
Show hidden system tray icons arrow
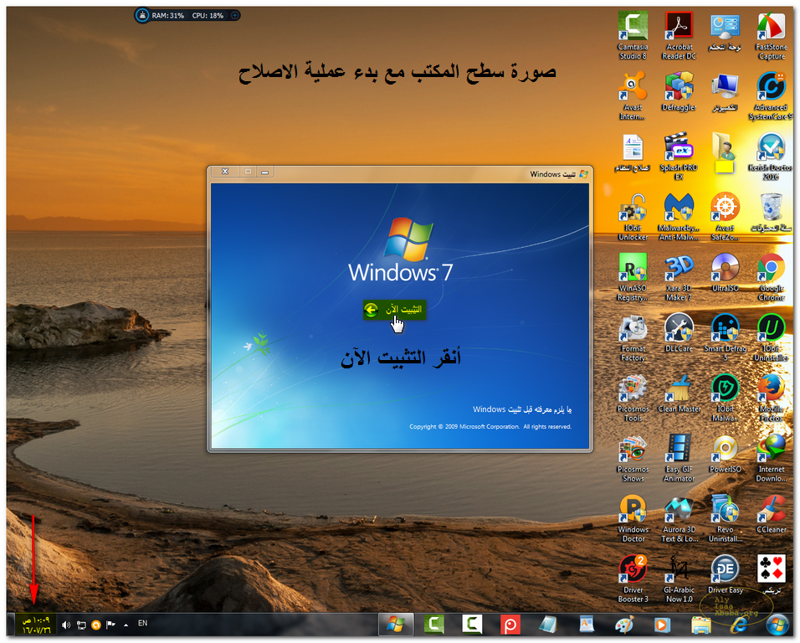point(126,625)
